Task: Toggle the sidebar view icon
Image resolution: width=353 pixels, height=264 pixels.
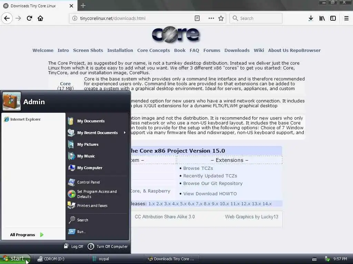Action: coord(333,18)
